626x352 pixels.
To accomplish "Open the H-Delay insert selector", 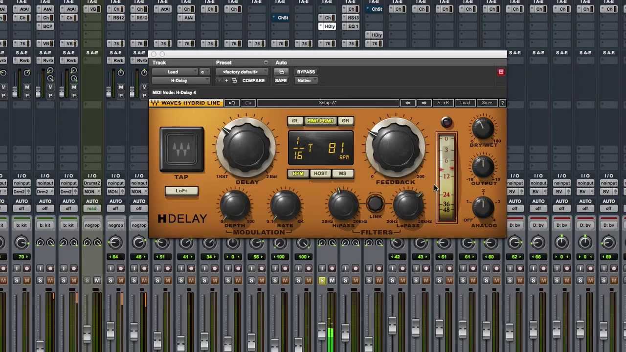I will 181,81.
